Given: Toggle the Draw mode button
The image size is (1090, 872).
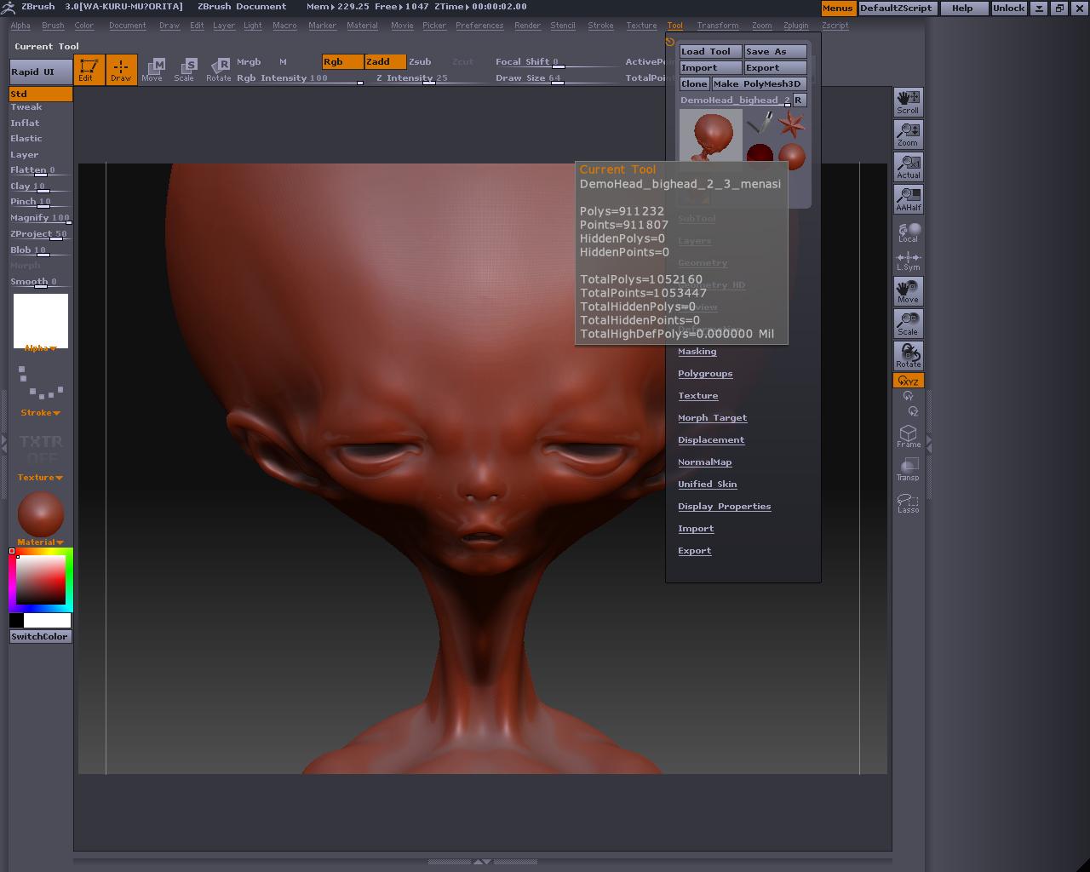Looking at the screenshot, I should coord(121,70).
